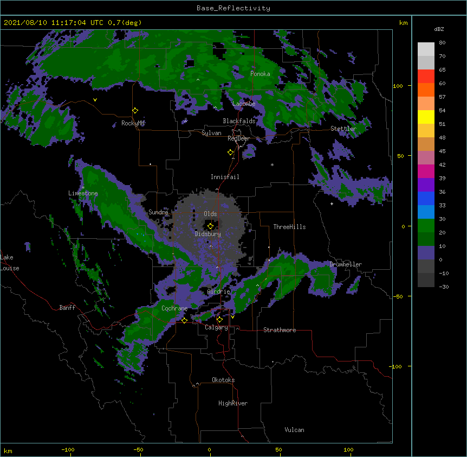The image size is (467, 457).
Task: Click the Calgary city label
Action: tap(216, 327)
